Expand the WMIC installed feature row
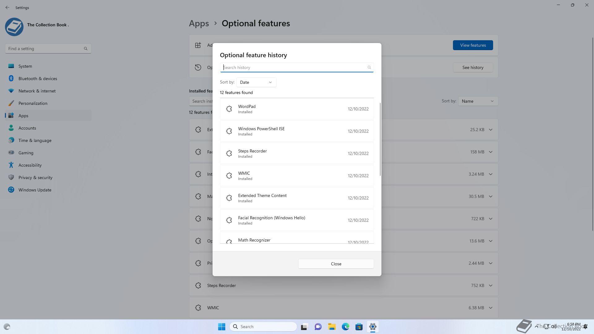The height and width of the screenshot is (334, 594). [x=491, y=308]
